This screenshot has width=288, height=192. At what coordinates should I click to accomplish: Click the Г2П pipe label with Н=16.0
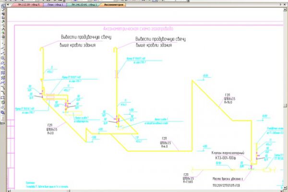click(x=229, y=99)
